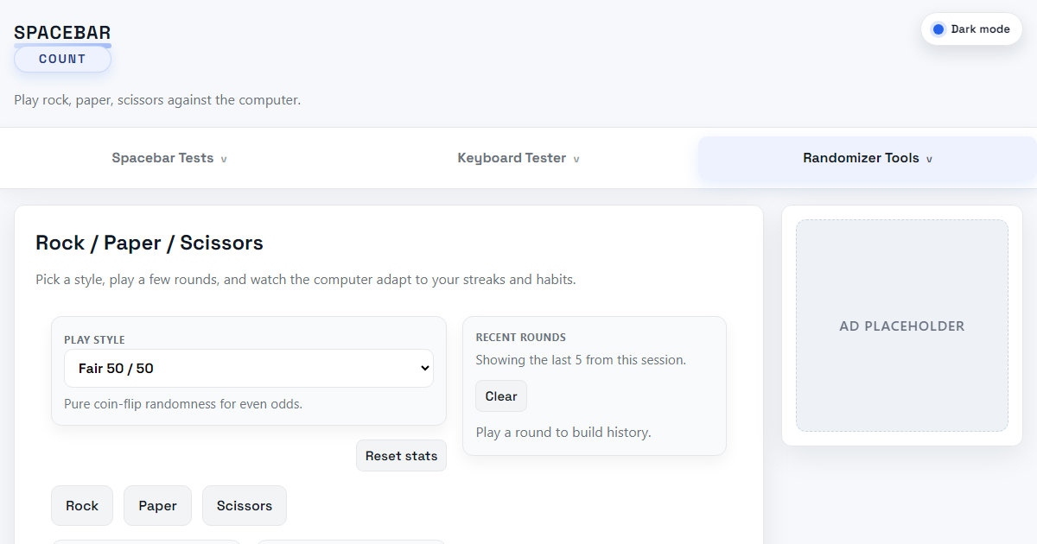The width and height of the screenshot is (1037, 544).
Task: Click the chevron beside Keyboard Tester
Action: 576,160
